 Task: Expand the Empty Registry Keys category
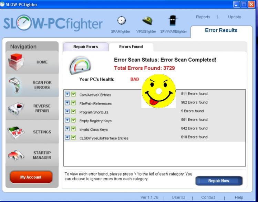point(67,120)
